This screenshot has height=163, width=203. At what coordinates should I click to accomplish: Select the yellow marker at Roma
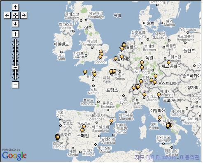[x=159, y=118]
